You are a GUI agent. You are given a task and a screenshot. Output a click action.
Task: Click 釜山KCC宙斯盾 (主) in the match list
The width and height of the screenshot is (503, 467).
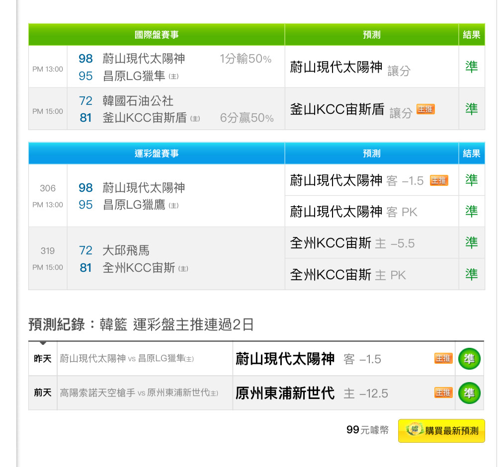[151, 118]
